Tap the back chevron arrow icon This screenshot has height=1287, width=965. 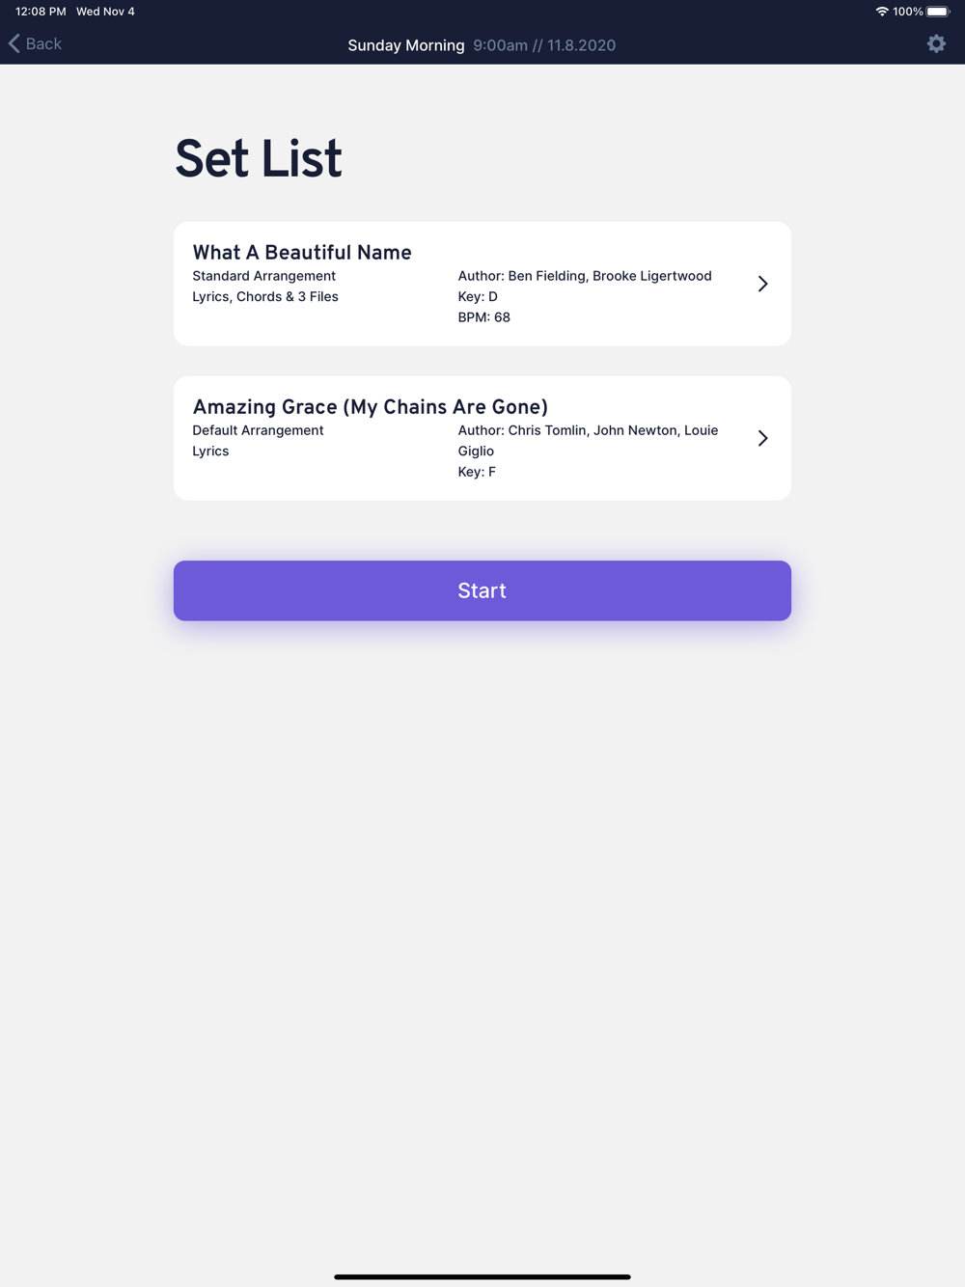point(14,43)
